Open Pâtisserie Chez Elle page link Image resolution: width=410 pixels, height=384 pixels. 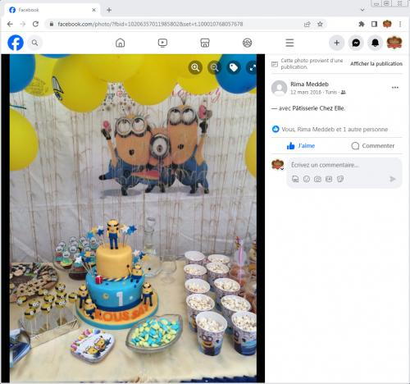tap(318, 108)
